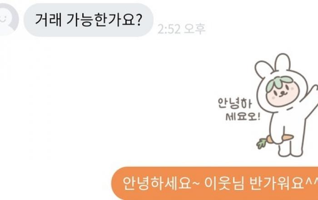This screenshot has height=200, width=318.
Task: Click the rabbit costume's left ear
Action: (264, 70)
